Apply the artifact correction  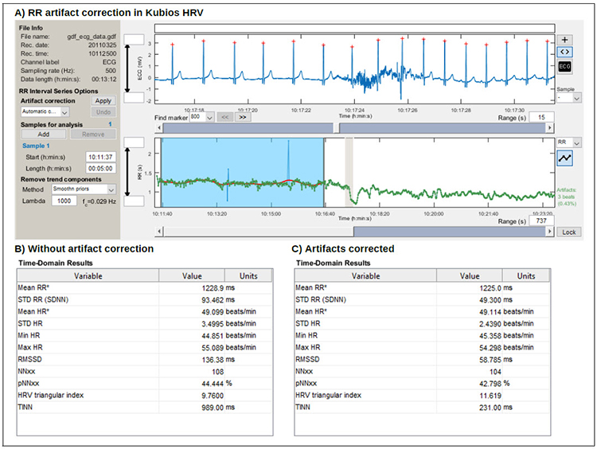[x=103, y=101]
